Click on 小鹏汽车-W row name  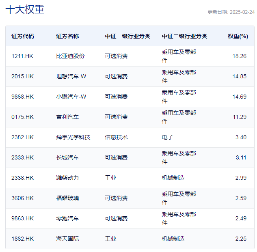point(71,97)
